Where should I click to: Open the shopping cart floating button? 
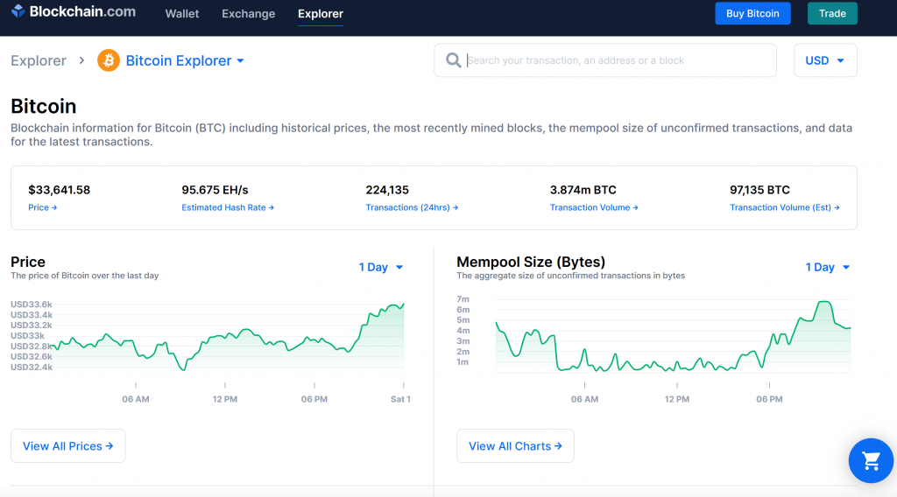point(871,460)
